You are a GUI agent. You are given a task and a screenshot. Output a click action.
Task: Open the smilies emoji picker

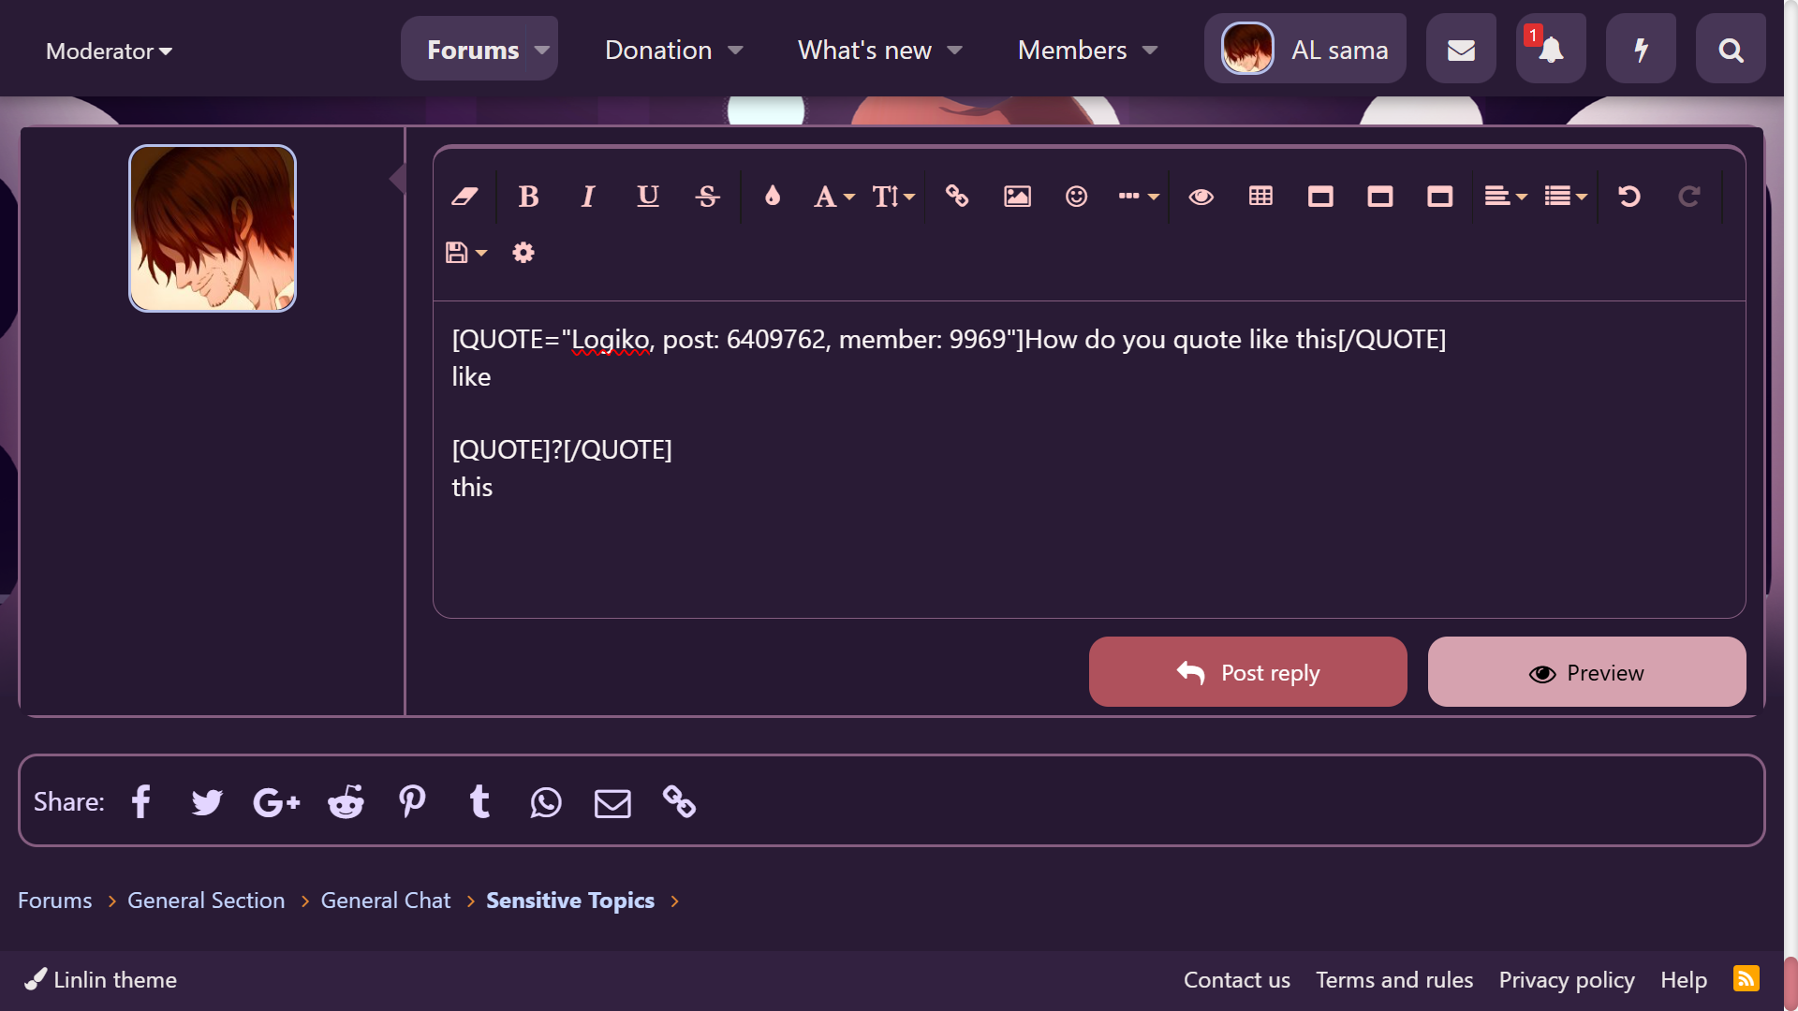pyautogui.click(x=1076, y=197)
